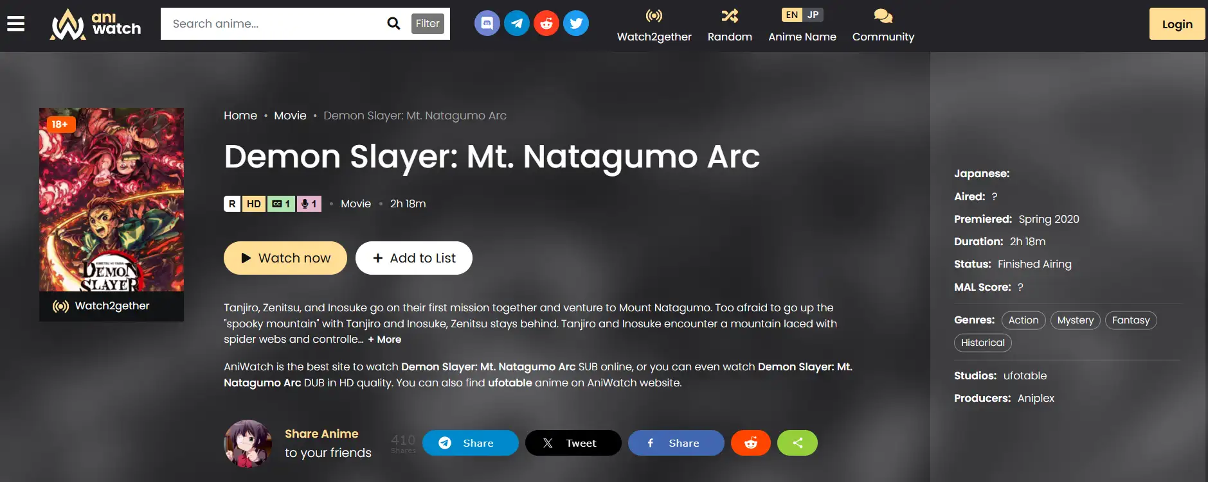Switch anime name language to EN
This screenshot has width=1208, height=482.
coord(792,15)
